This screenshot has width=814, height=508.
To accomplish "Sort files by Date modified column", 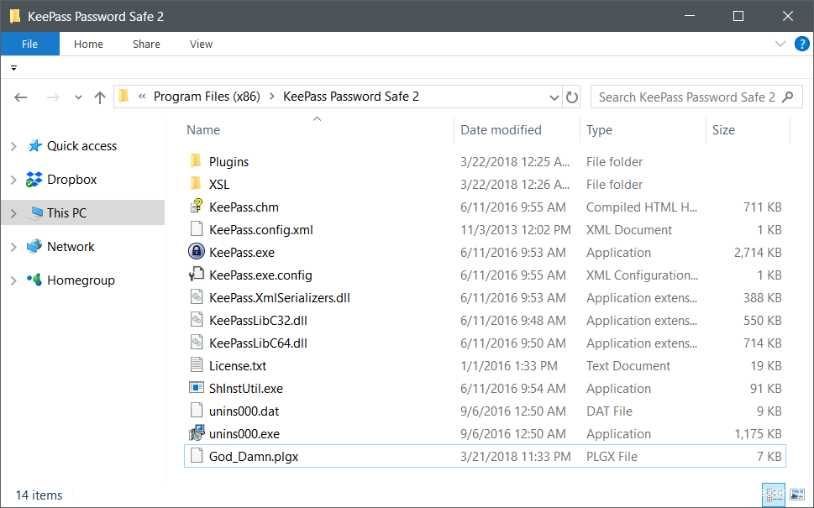I will click(x=501, y=130).
